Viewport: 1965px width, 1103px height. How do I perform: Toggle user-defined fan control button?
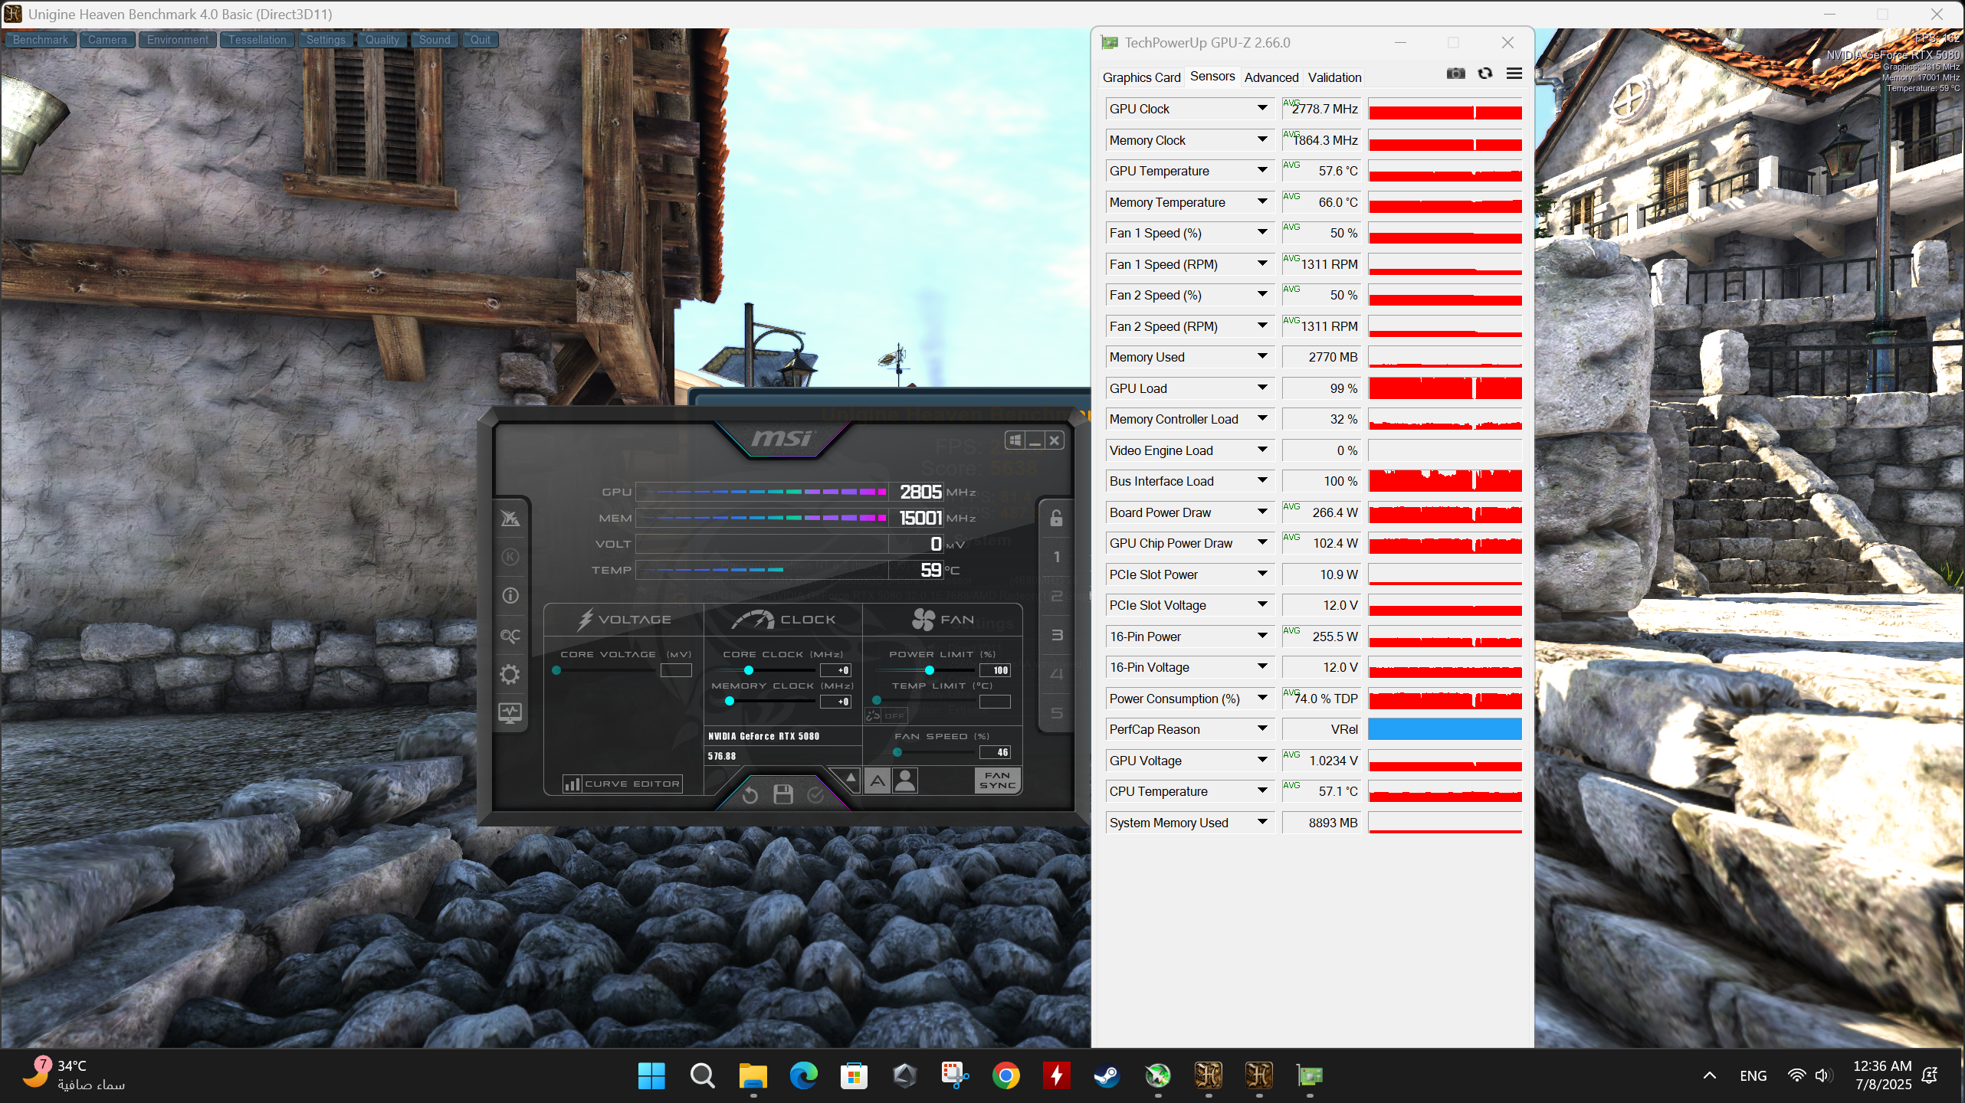coord(905,781)
